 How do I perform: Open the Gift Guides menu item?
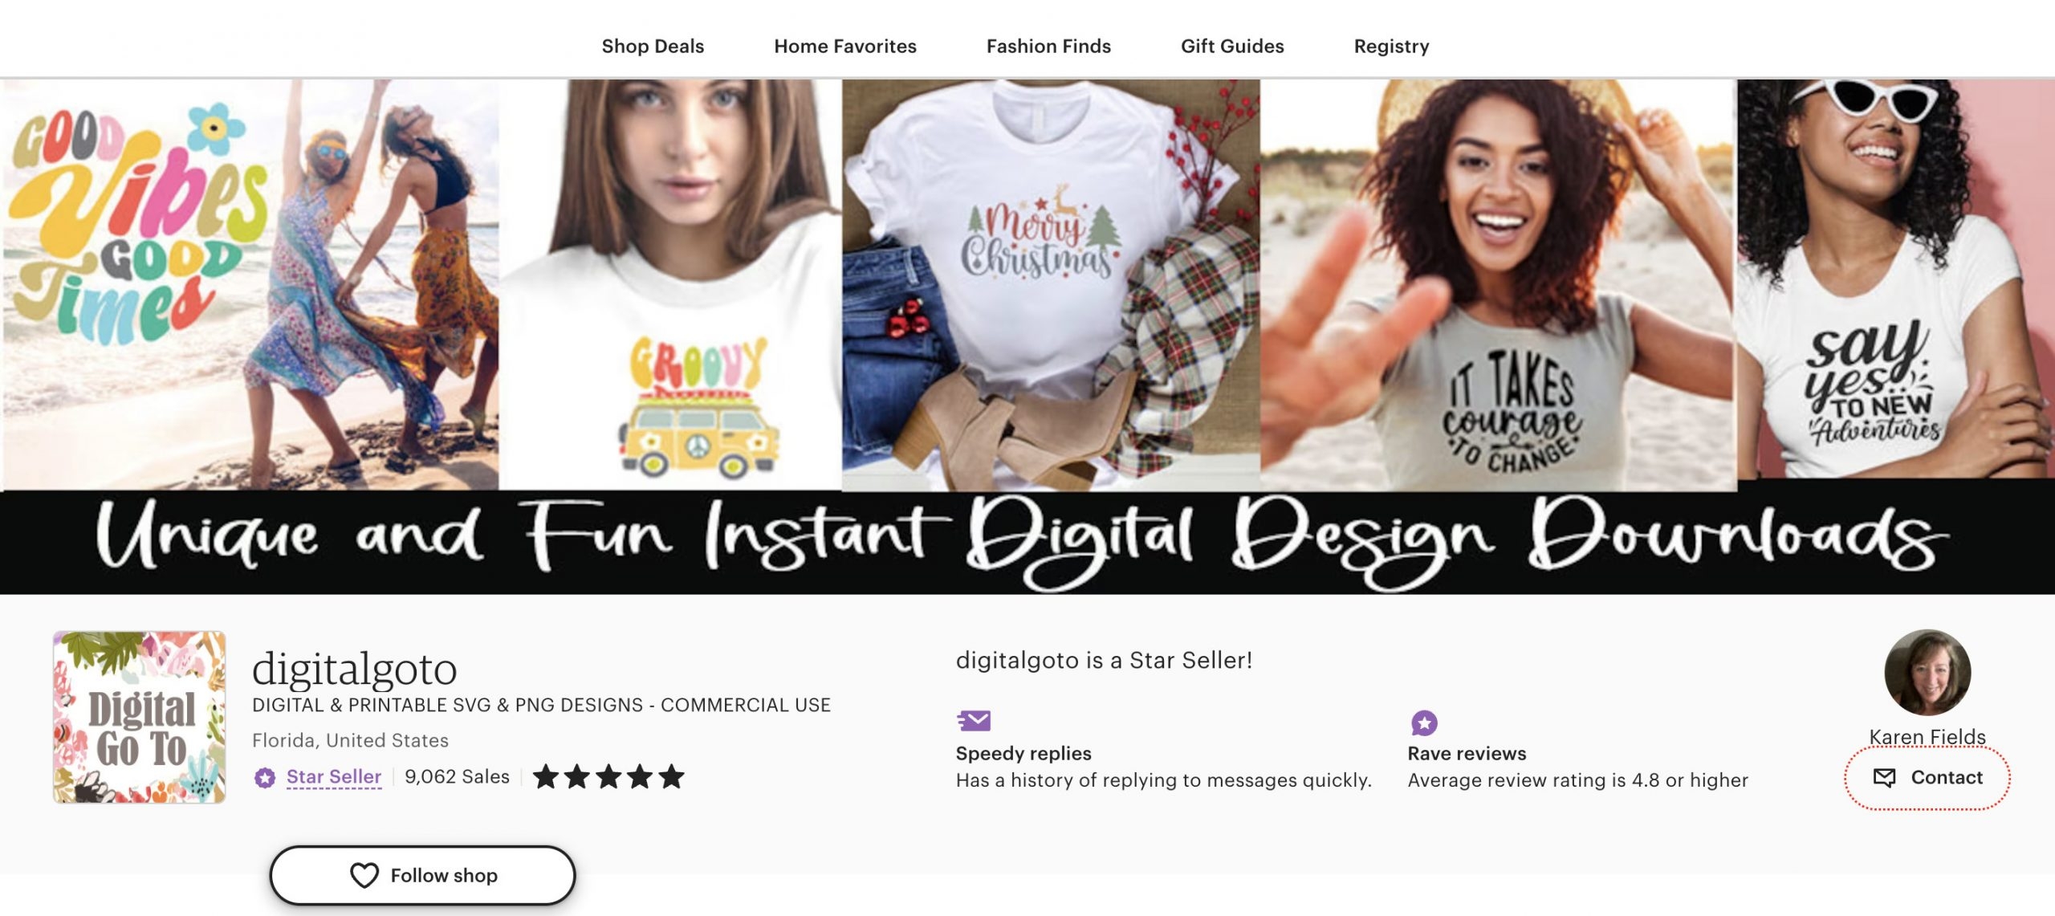pyautogui.click(x=1232, y=46)
